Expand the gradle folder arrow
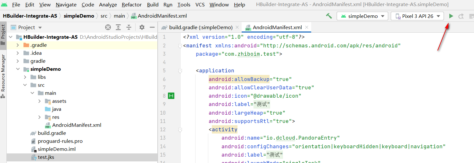The width and height of the screenshot is (474, 163). pos(18,61)
